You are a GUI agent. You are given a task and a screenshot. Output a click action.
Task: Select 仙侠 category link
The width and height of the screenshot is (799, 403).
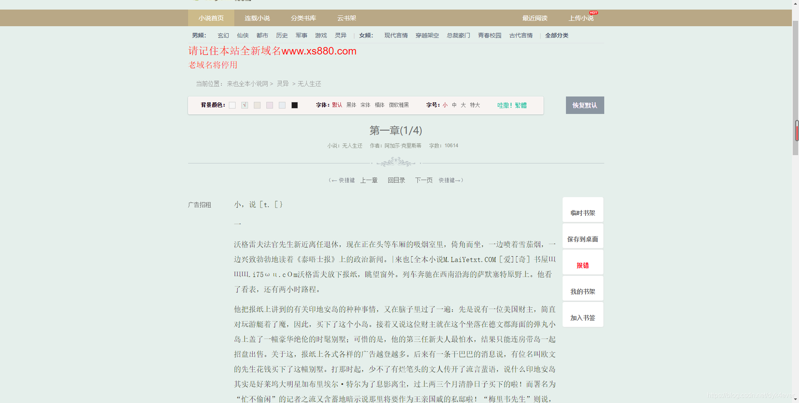(243, 35)
